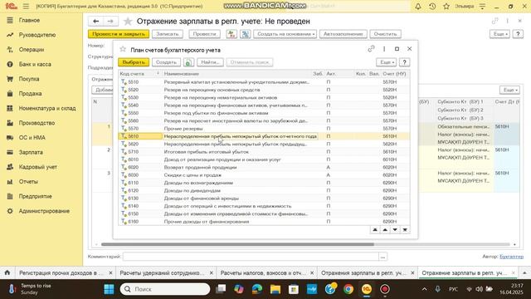Go forward with the right arrow
The height and width of the screenshot is (299, 531).
[110, 21]
